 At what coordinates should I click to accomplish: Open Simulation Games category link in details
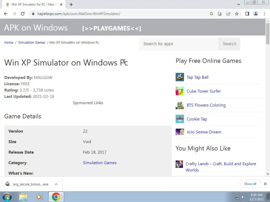pyautogui.click(x=100, y=163)
